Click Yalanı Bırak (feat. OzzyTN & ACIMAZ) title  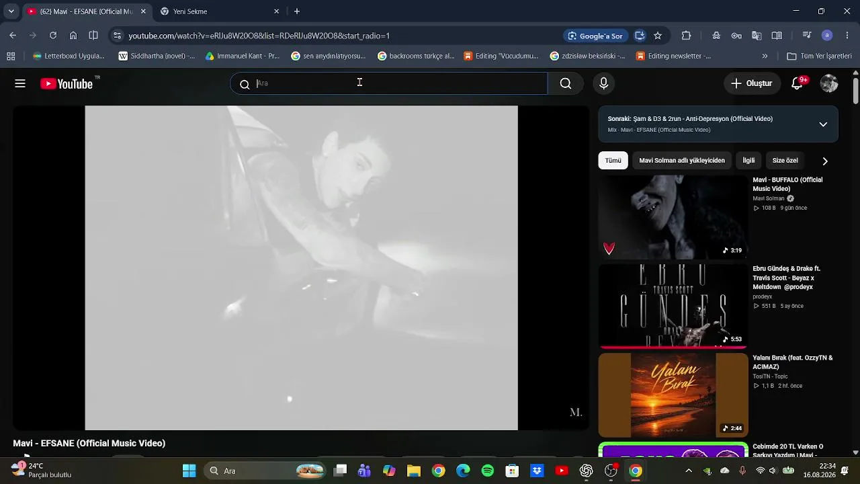pyautogui.click(x=793, y=362)
